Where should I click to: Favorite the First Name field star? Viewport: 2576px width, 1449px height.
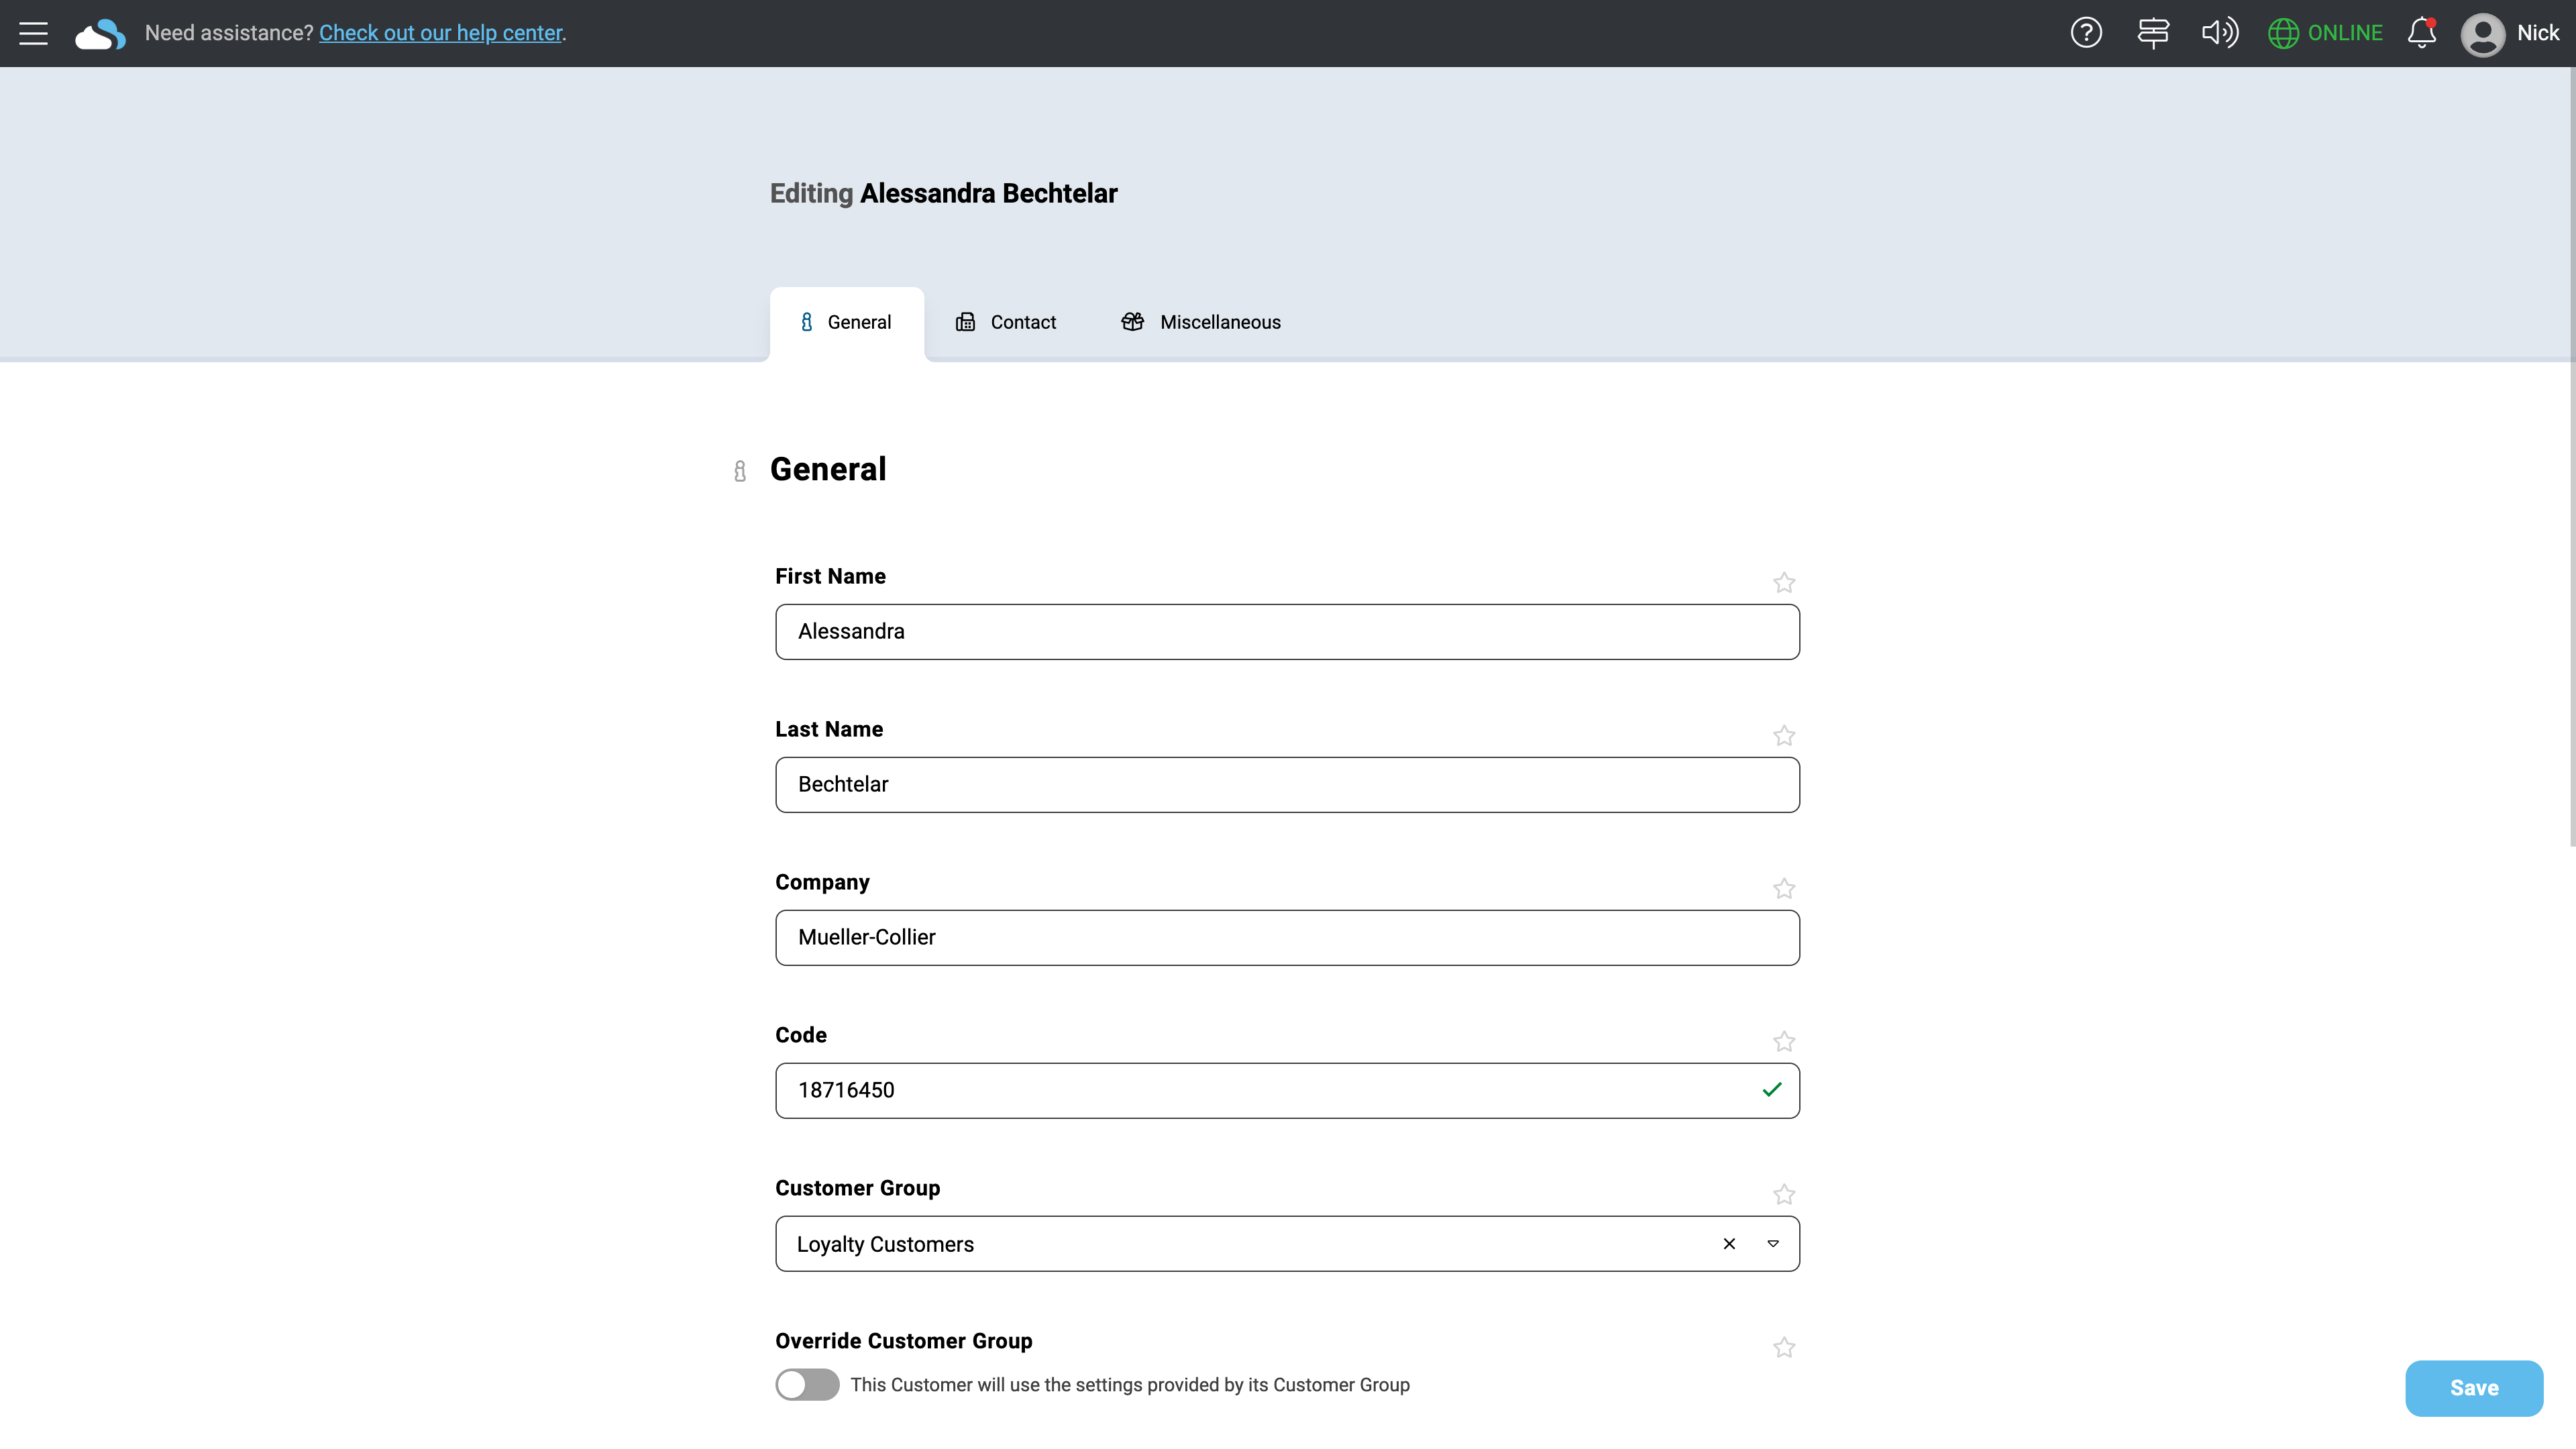[x=1784, y=582]
